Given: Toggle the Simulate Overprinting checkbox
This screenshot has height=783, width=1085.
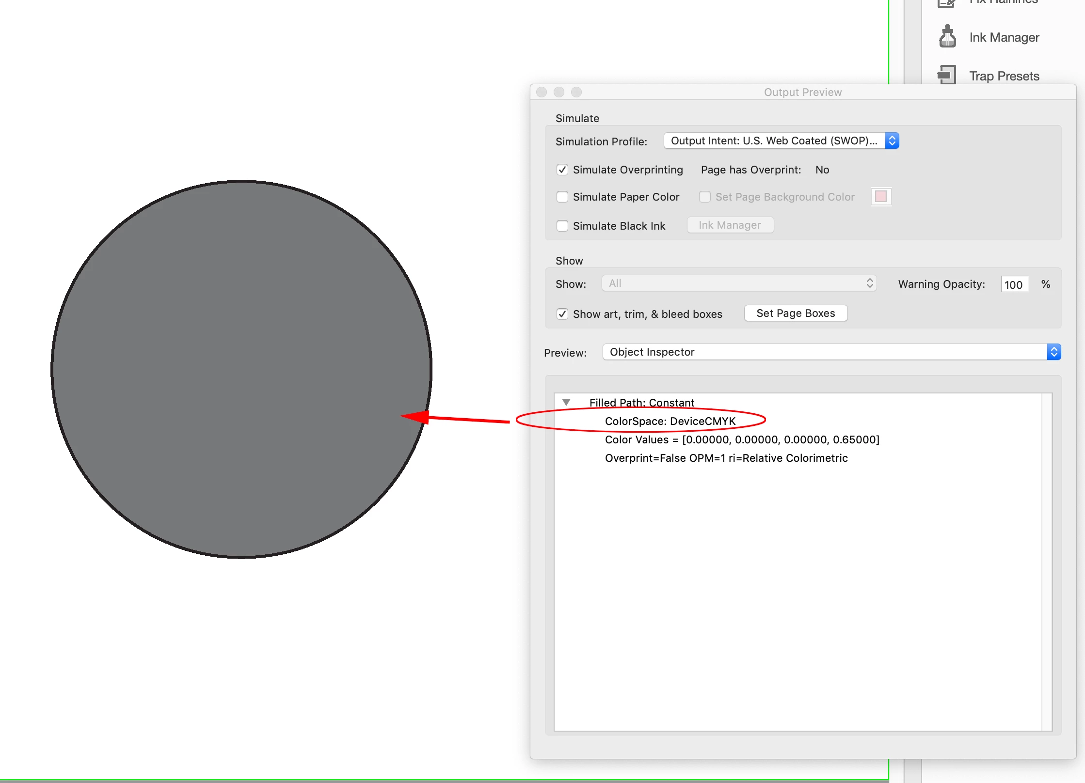Looking at the screenshot, I should tap(562, 170).
